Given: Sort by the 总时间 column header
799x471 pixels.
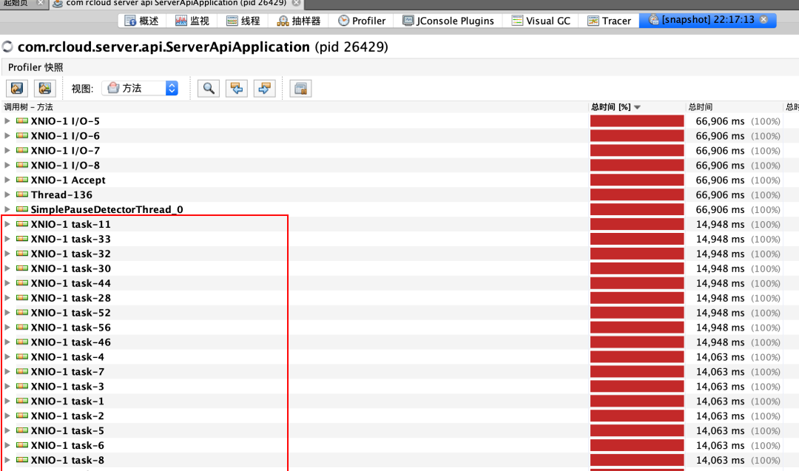Looking at the screenshot, I should point(734,107).
